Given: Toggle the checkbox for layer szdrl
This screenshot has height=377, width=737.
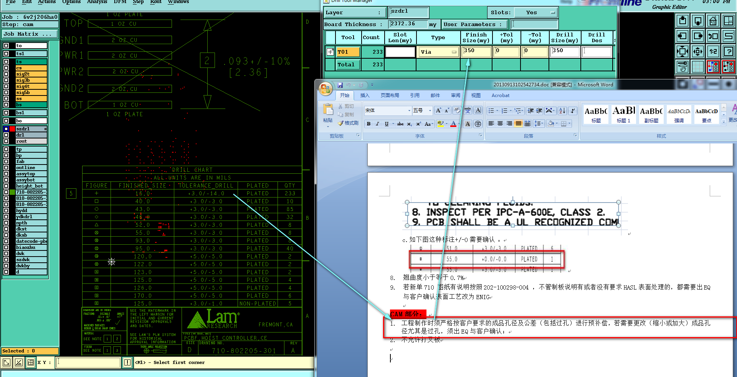Looking at the screenshot, I should [x=6, y=129].
